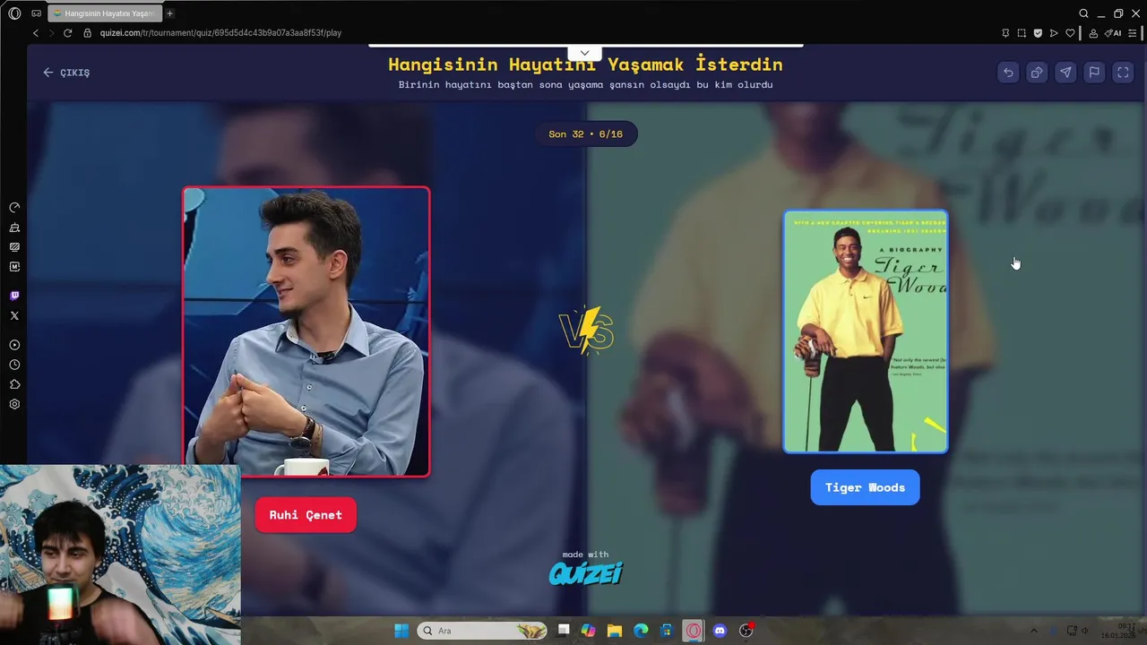
Task: Open the browser account profile icon
Action: tap(1093, 33)
